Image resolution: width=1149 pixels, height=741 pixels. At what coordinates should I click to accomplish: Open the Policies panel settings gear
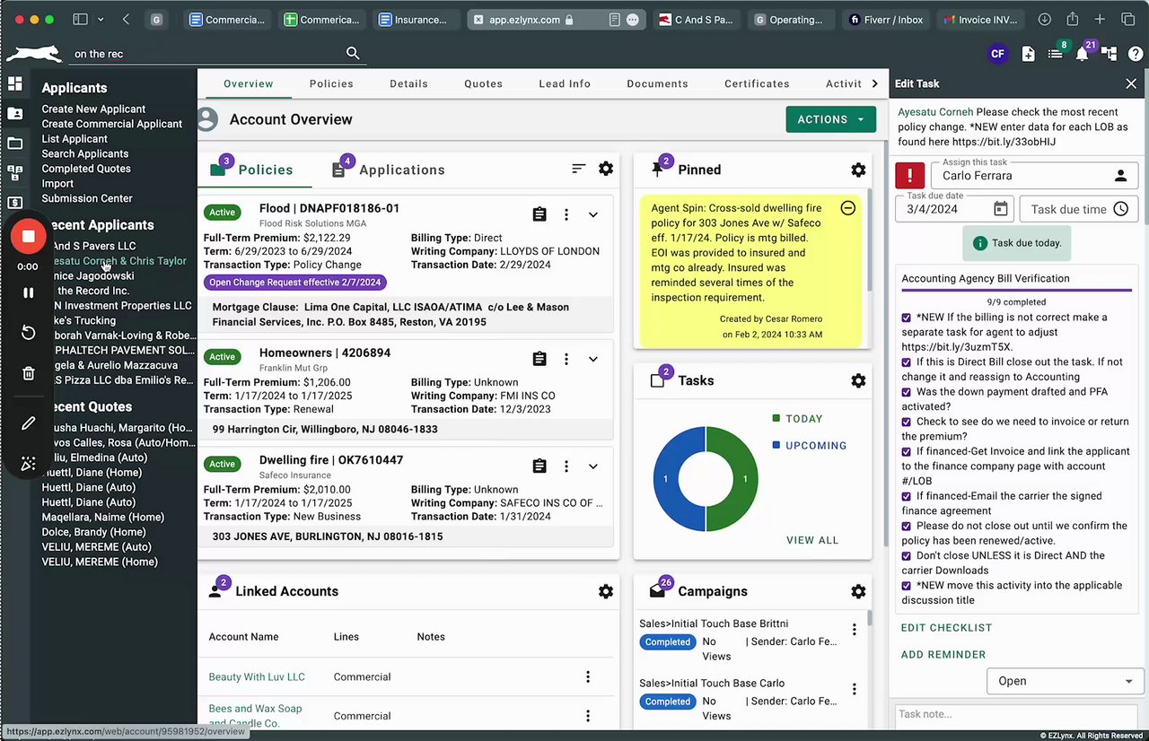(x=606, y=169)
